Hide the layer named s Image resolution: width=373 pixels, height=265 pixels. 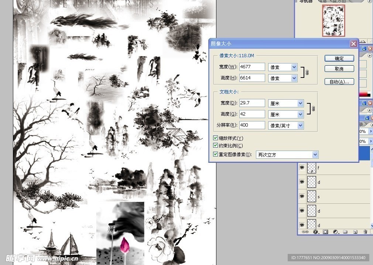(x=302, y=196)
